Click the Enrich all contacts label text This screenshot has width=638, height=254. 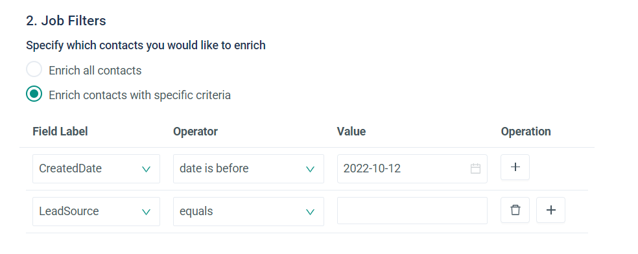coord(95,71)
